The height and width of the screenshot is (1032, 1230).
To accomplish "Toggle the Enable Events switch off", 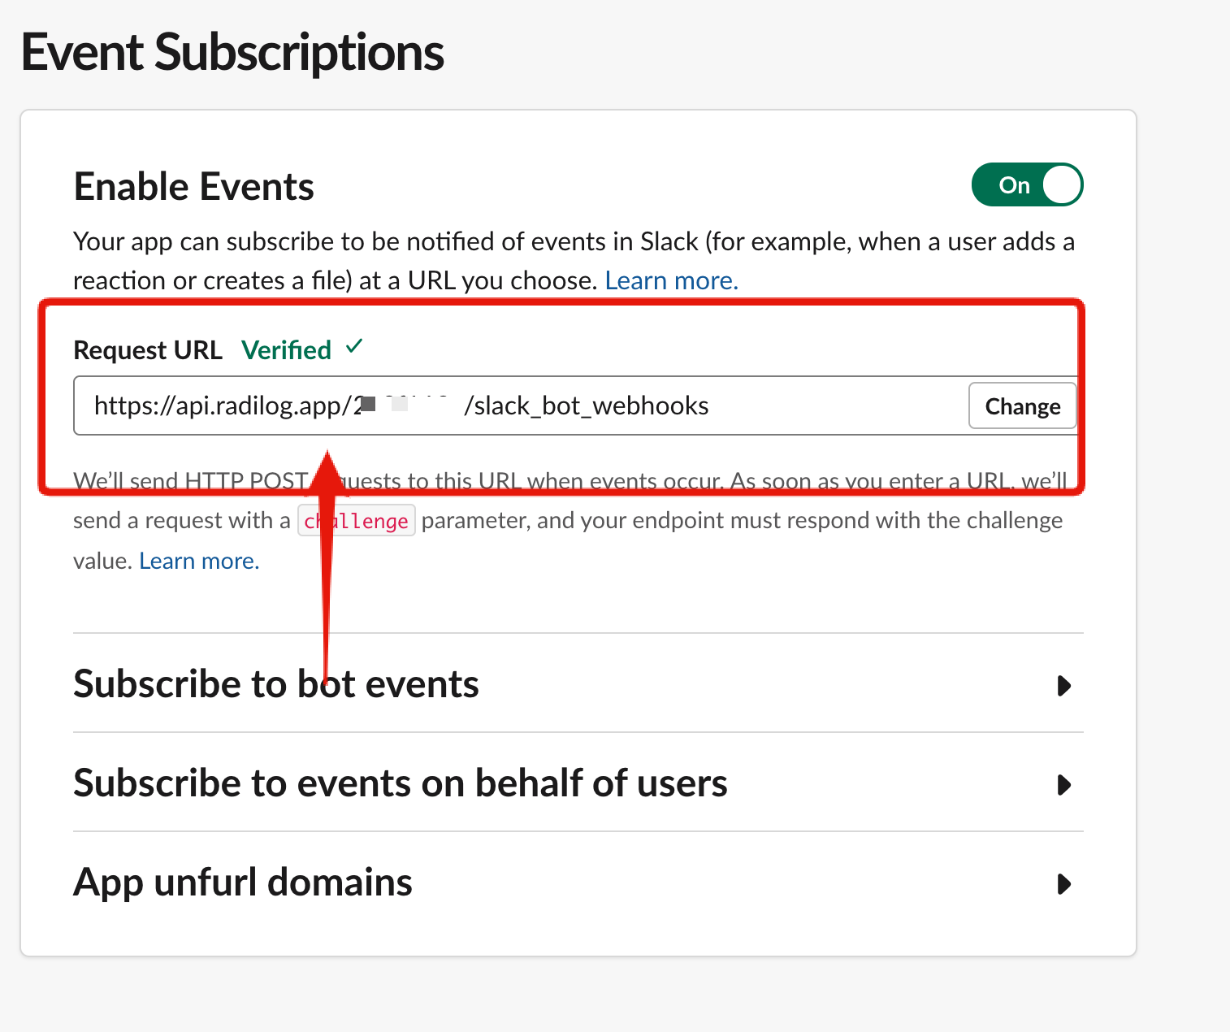I will coord(1027,185).
